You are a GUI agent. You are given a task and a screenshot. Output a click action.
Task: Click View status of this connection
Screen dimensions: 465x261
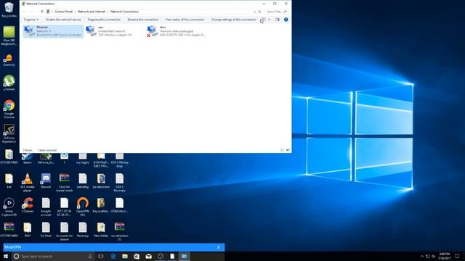(185, 20)
